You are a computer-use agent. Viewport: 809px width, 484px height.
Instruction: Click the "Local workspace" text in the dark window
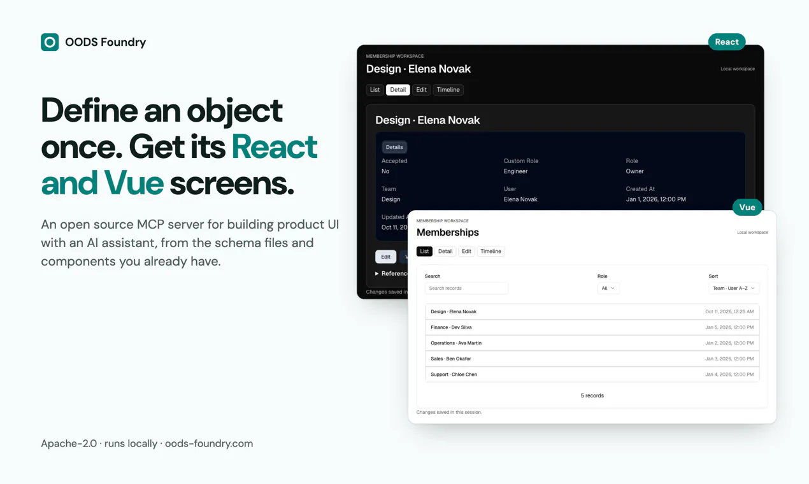pos(738,69)
